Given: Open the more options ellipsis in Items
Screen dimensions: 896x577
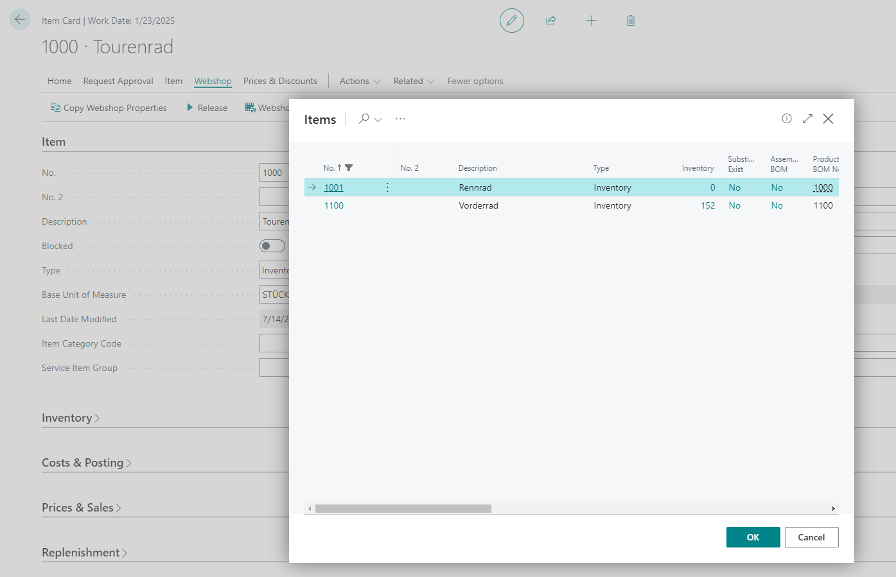Looking at the screenshot, I should coord(400,119).
